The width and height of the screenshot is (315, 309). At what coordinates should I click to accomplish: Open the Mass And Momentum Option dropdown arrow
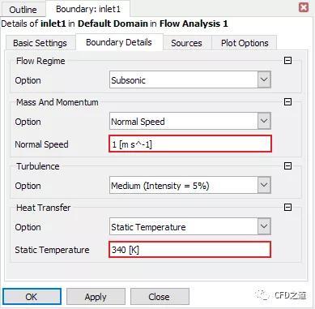[x=264, y=121]
